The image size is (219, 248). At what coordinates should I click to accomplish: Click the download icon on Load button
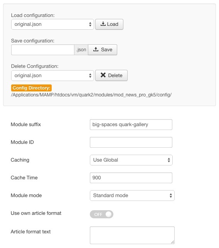tap(103, 24)
